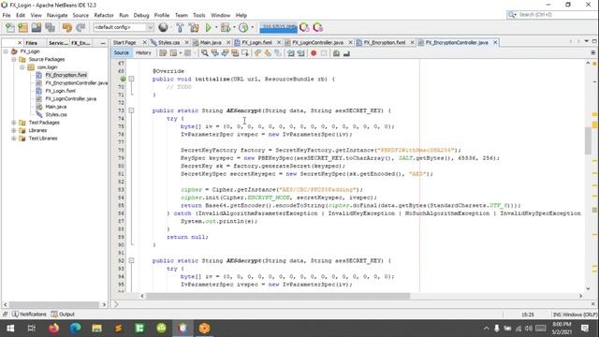Screen dimensions: 599x337
Task: Toggle Bookmark icon in editor toolbar
Action: [x=278, y=53]
